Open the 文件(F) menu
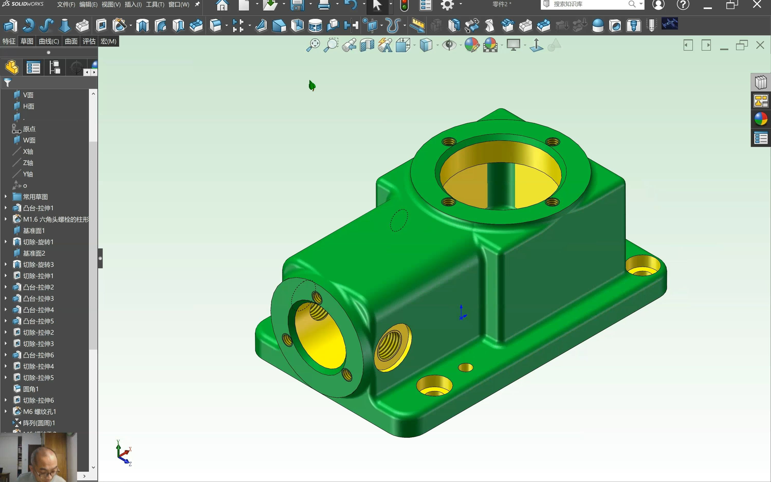771x482 pixels. 66,4
